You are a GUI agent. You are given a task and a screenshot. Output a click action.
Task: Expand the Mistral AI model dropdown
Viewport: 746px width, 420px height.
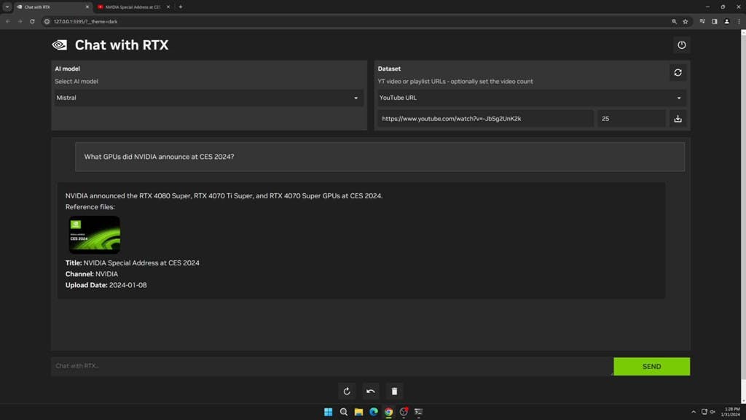(208, 98)
